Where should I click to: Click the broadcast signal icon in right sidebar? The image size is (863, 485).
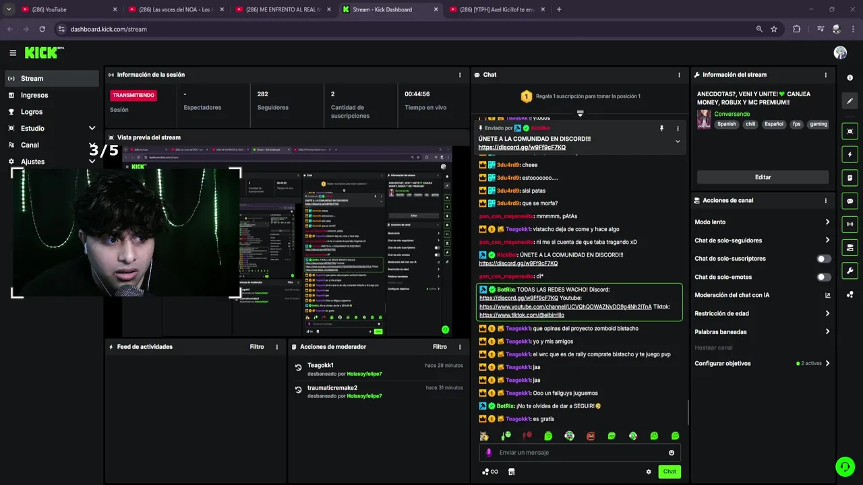[x=850, y=224]
